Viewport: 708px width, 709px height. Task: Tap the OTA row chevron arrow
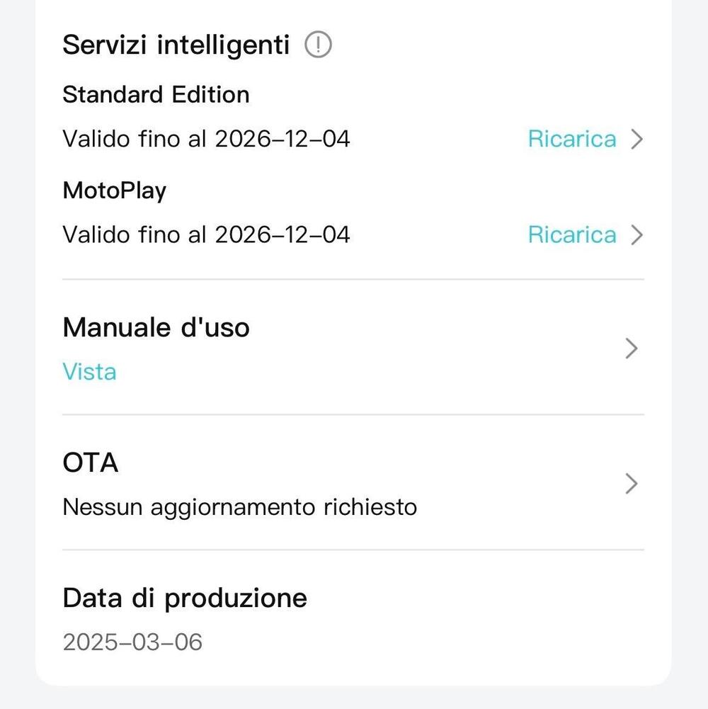coord(632,484)
